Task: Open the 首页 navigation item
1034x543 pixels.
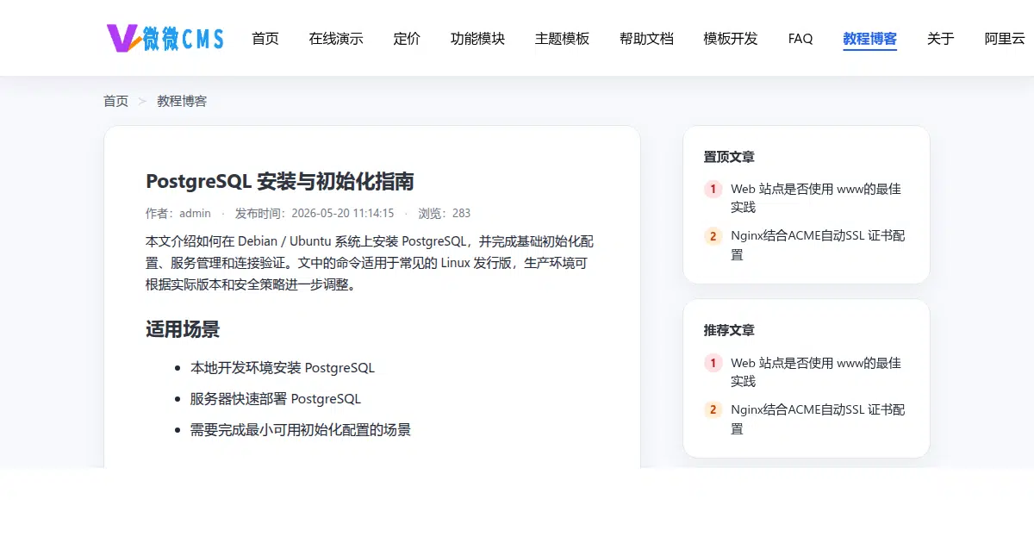Action: coord(265,39)
